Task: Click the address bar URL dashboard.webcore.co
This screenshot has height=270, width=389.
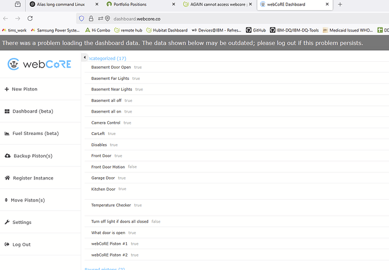Action: click(x=137, y=19)
